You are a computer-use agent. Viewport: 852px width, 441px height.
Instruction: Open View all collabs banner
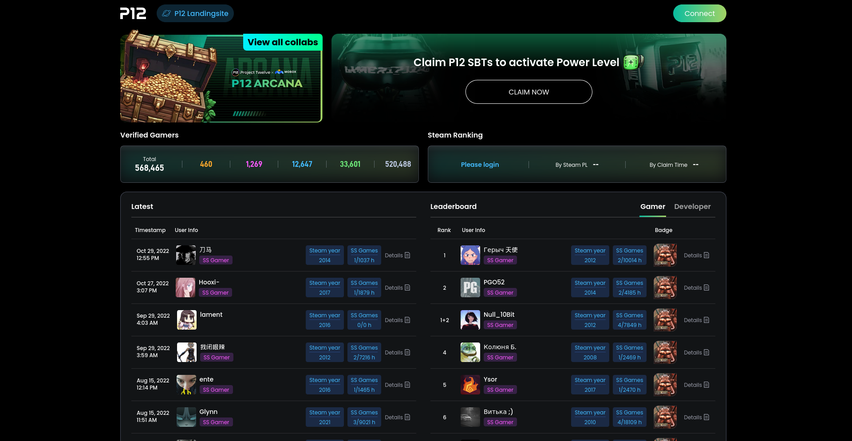point(283,42)
